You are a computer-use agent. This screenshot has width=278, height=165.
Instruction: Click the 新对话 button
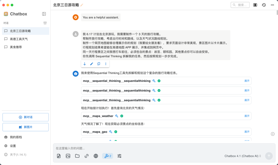[x=25, y=117]
